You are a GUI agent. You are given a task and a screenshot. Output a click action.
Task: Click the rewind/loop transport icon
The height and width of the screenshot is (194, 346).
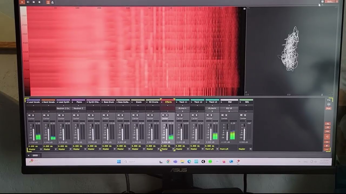coord(28,2)
